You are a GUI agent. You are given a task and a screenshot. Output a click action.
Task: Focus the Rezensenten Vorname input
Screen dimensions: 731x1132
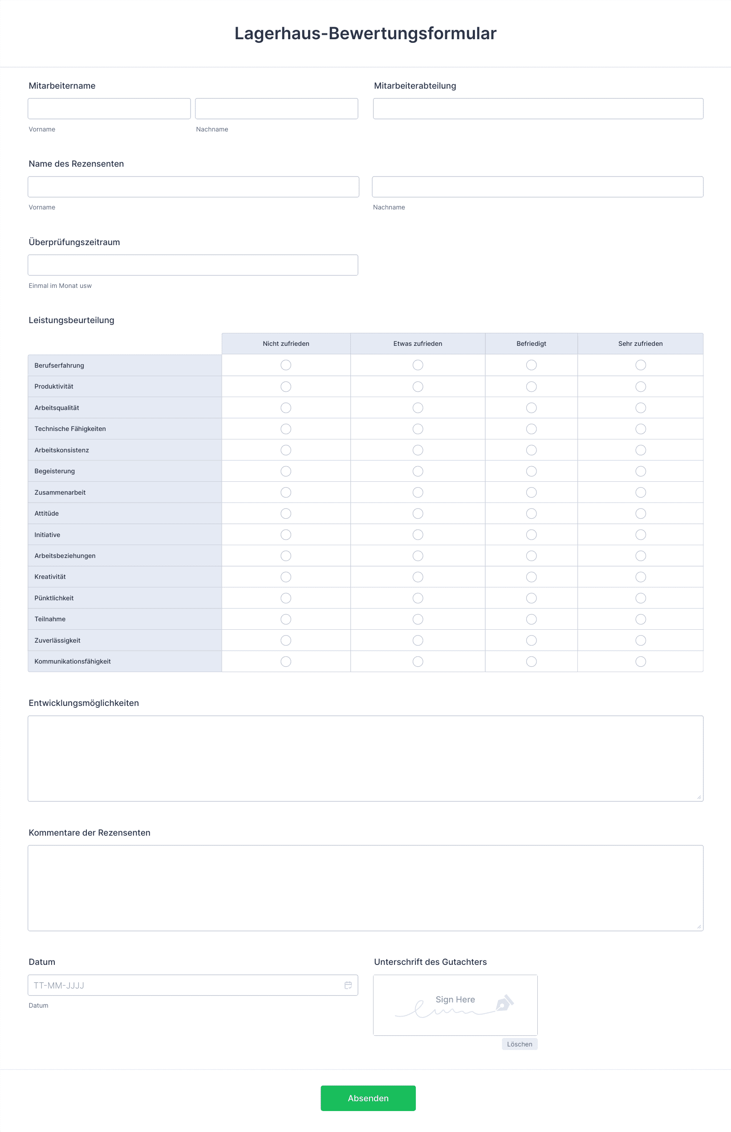(193, 187)
